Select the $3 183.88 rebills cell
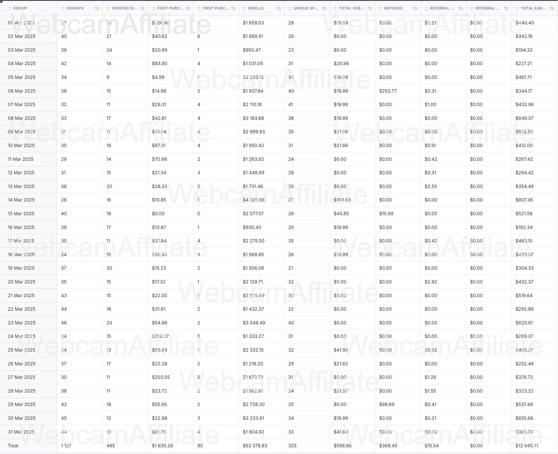 coord(253,118)
